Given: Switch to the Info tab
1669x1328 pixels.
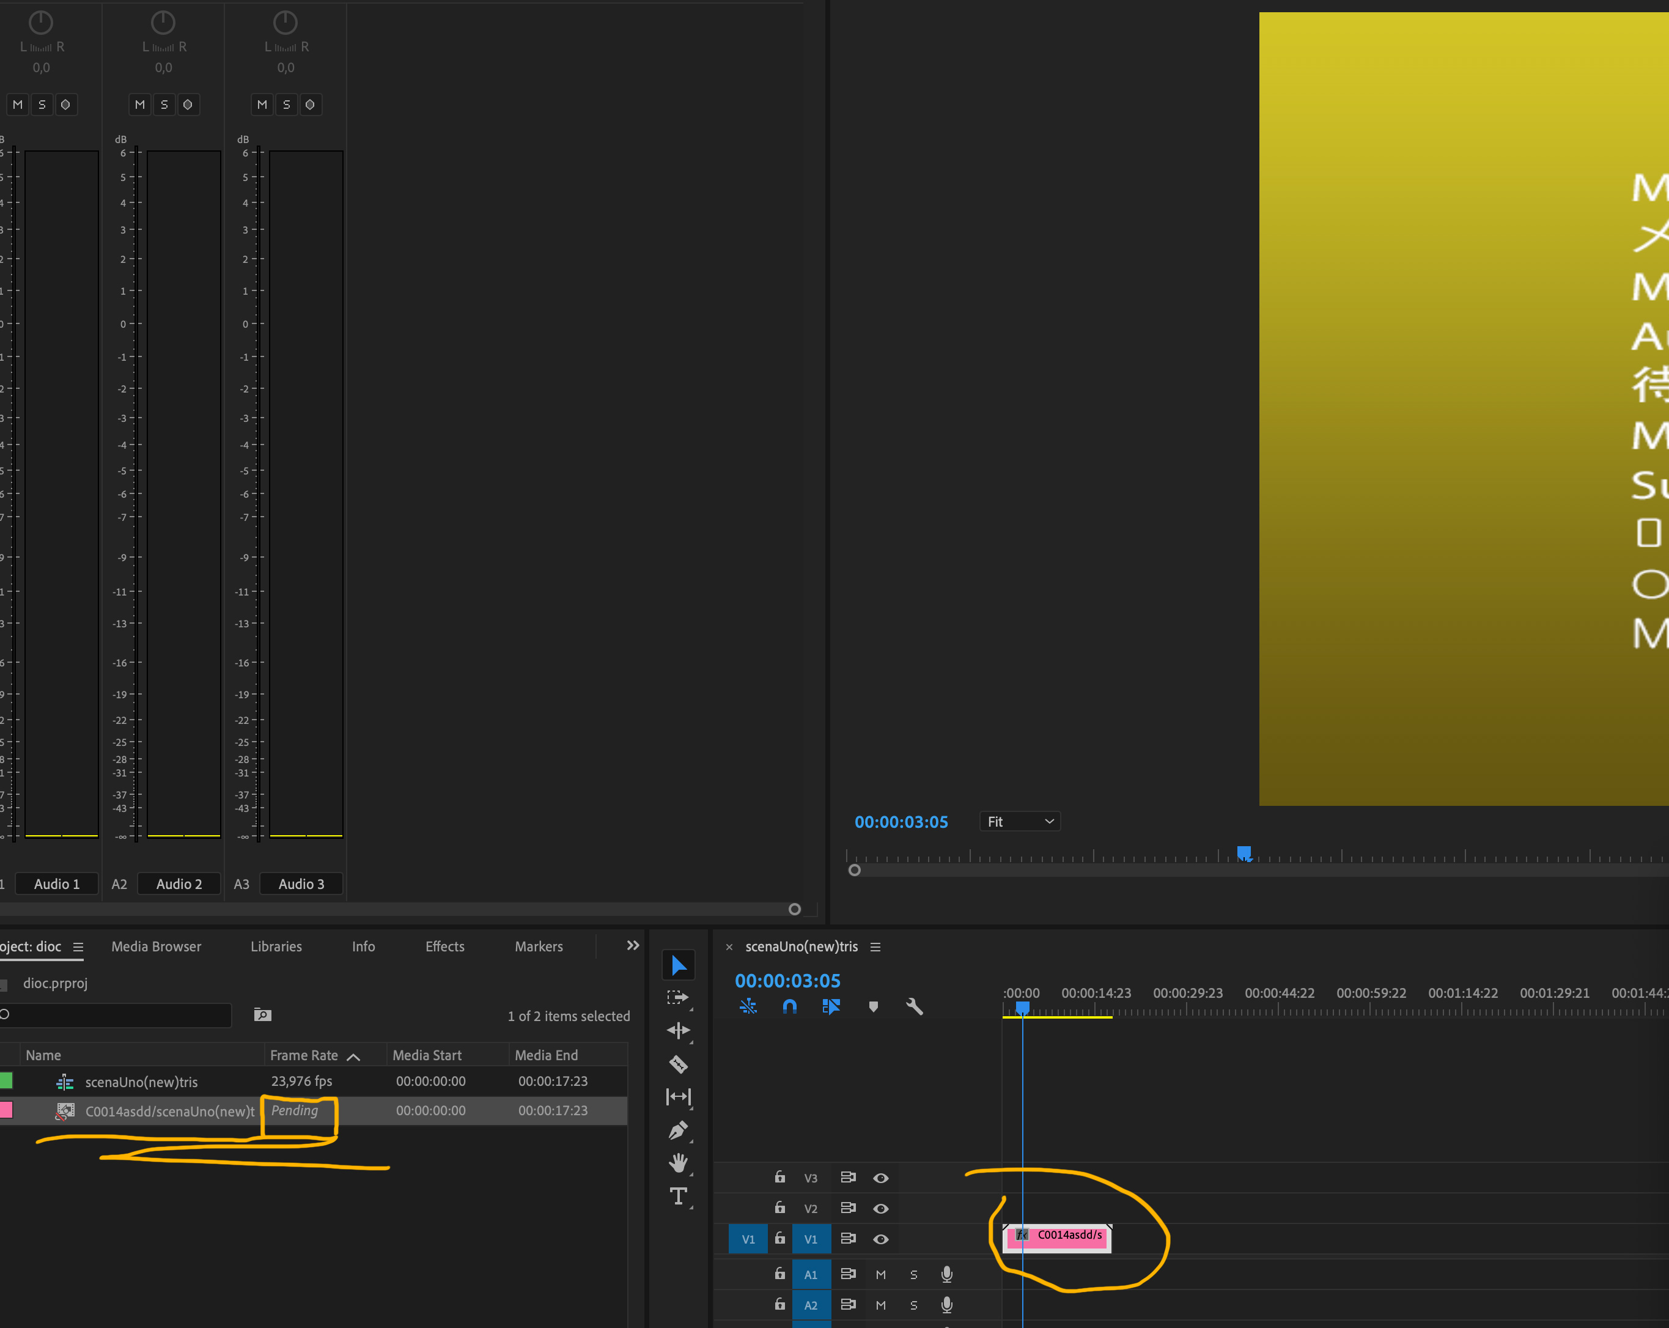Looking at the screenshot, I should click(363, 946).
